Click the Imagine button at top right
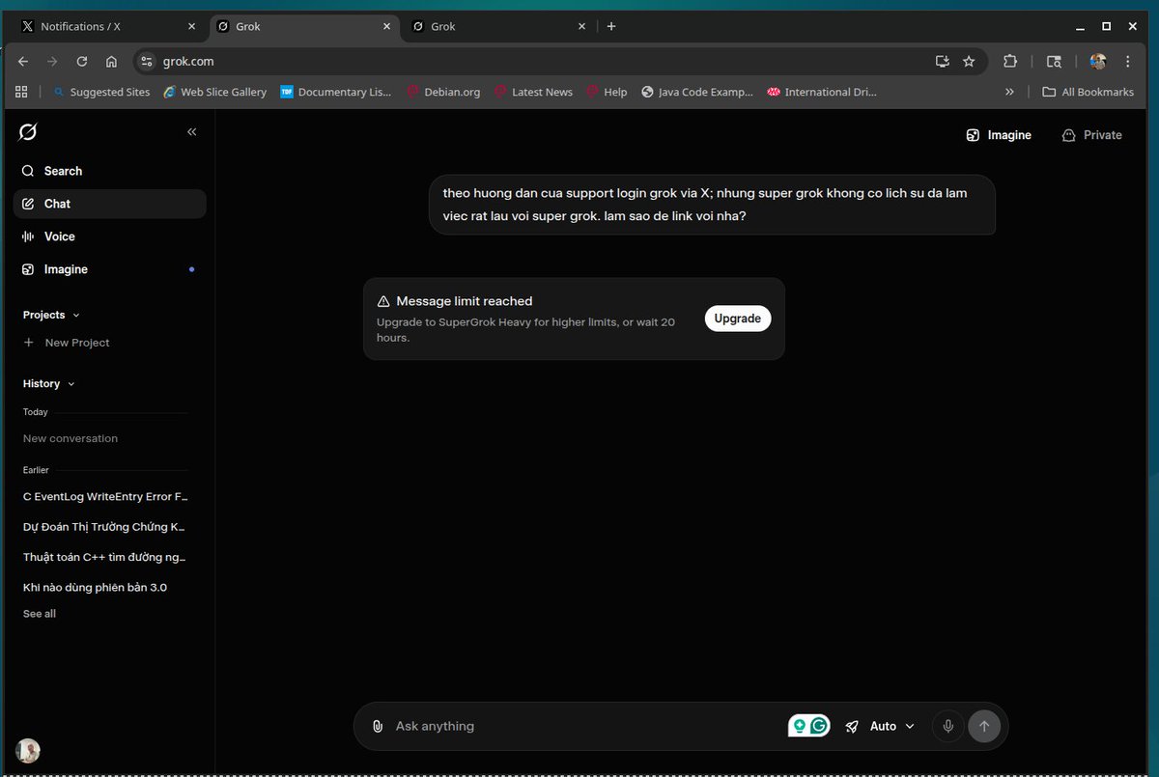The image size is (1159, 777). (x=999, y=135)
